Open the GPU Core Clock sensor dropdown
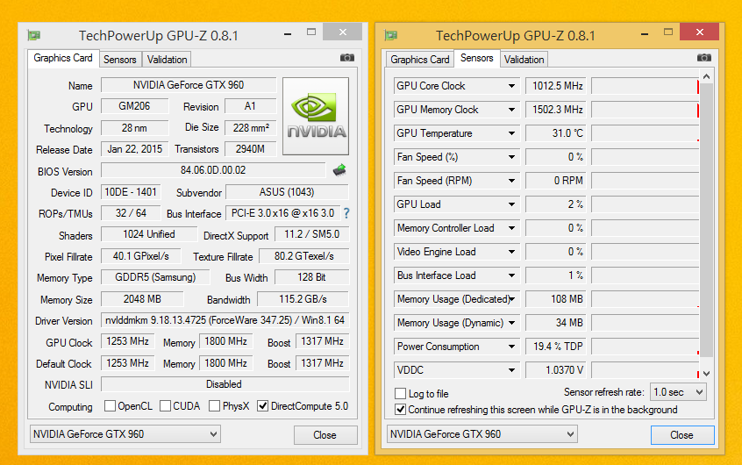This screenshot has height=465, width=742. pos(511,86)
